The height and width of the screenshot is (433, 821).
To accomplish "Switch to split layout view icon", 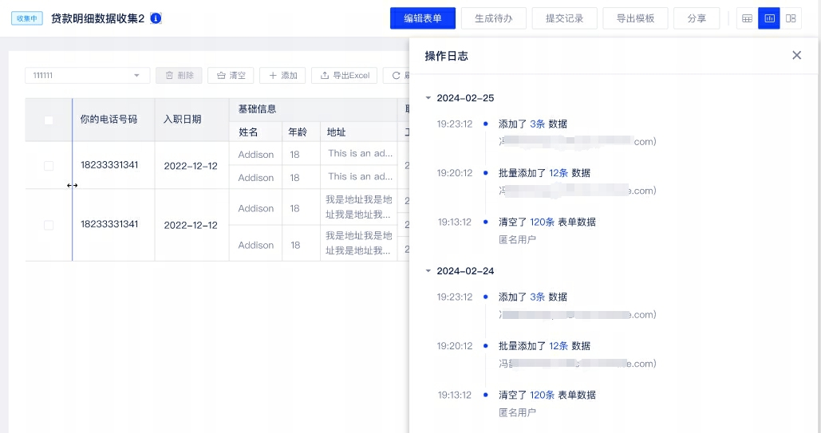I will pyautogui.click(x=791, y=18).
